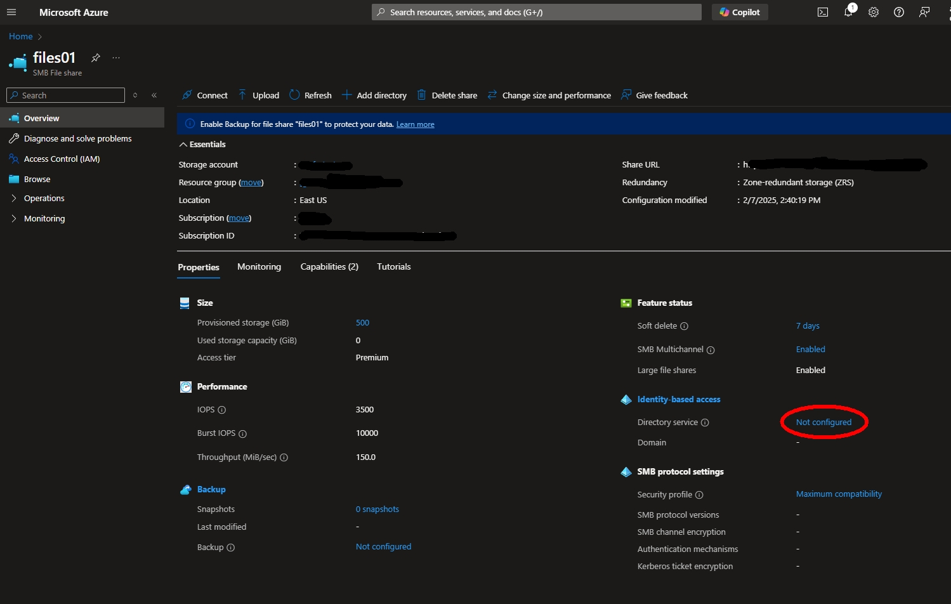Select Overview in the left menu
The image size is (951, 604).
82,118
